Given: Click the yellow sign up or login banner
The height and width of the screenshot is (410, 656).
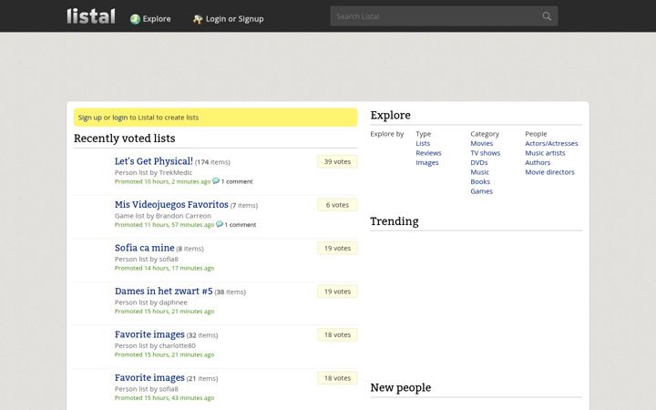Looking at the screenshot, I should pos(215,118).
